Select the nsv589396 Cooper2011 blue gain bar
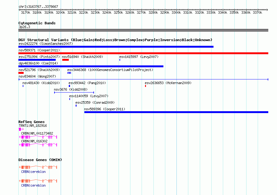This screenshot has height=195, width=277. pos(176,112)
